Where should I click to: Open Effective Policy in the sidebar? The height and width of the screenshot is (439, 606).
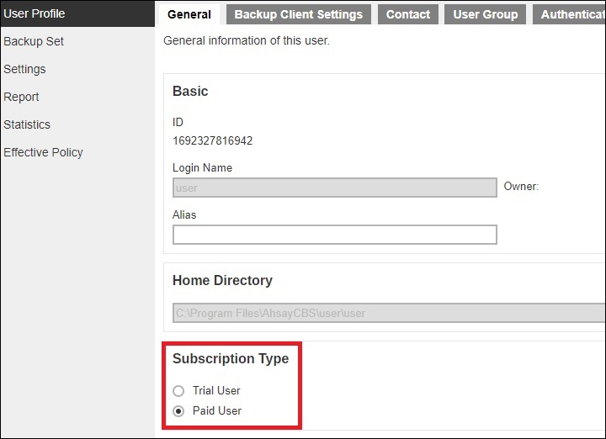click(x=43, y=152)
